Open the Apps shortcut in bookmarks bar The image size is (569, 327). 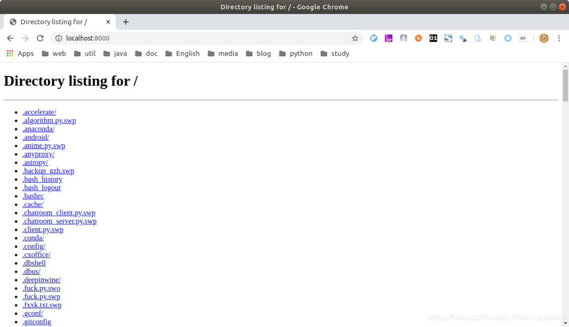coord(21,54)
